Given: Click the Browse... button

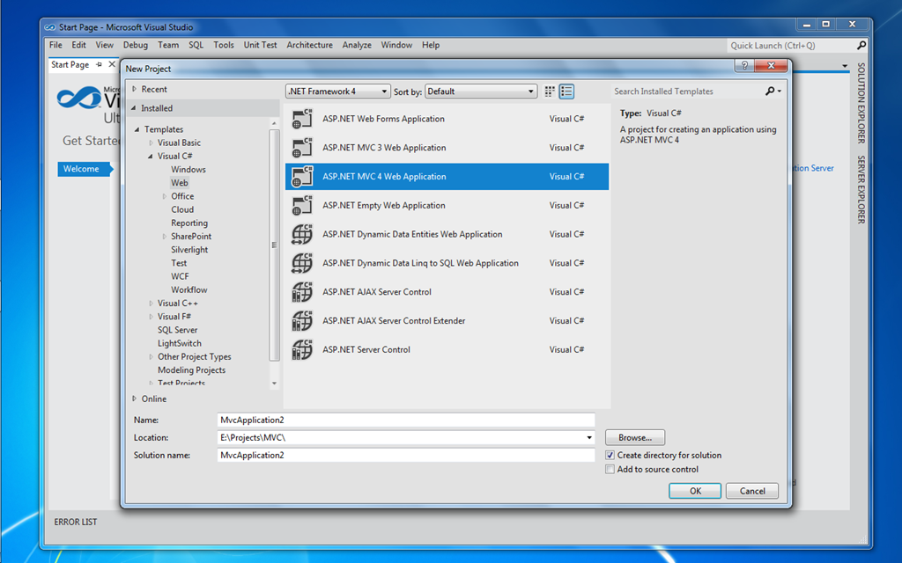Looking at the screenshot, I should click(635, 438).
